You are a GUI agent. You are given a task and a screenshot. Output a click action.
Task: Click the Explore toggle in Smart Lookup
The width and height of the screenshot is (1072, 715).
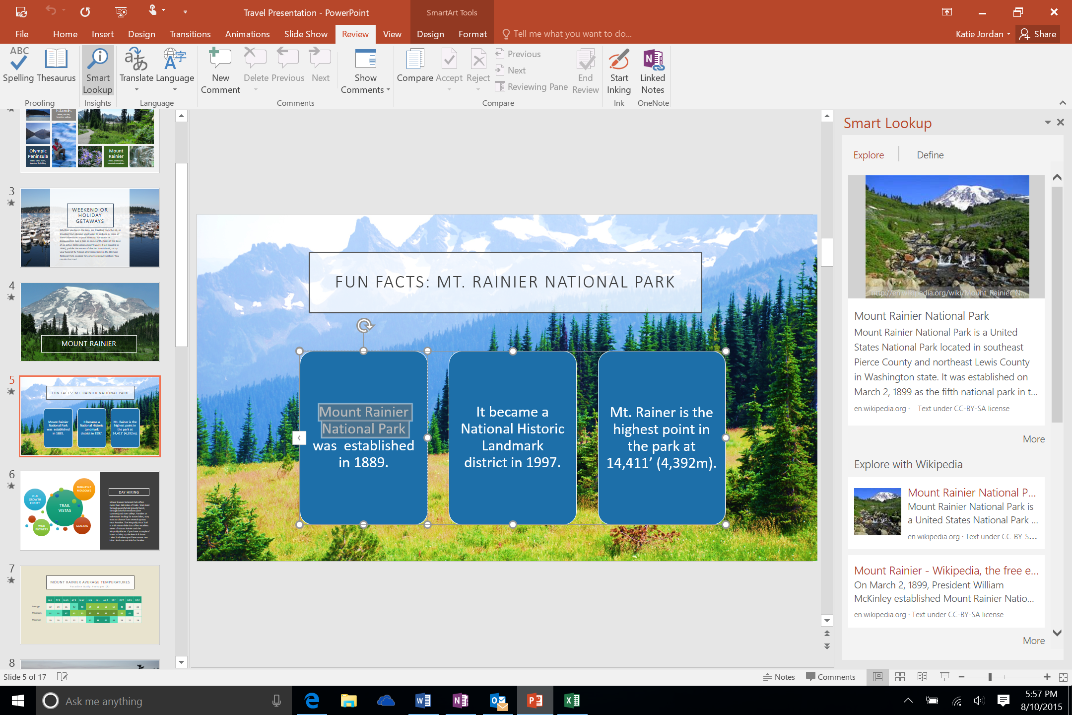868,154
